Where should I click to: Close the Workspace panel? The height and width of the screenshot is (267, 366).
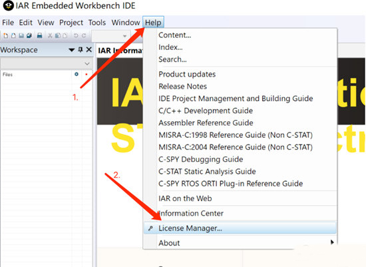pos(89,49)
